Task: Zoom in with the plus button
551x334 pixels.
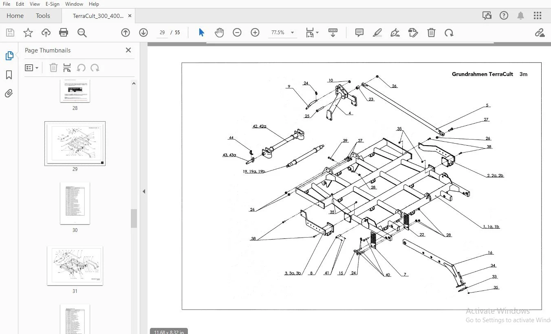Action: (255, 33)
